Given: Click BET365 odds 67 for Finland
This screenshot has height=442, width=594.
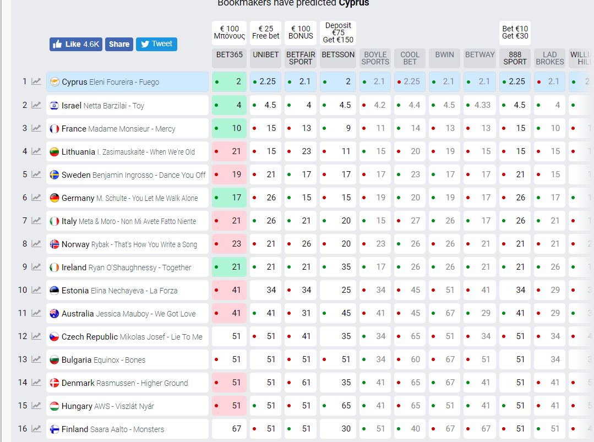Looking at the screenshot, I should tap(229, 429).
